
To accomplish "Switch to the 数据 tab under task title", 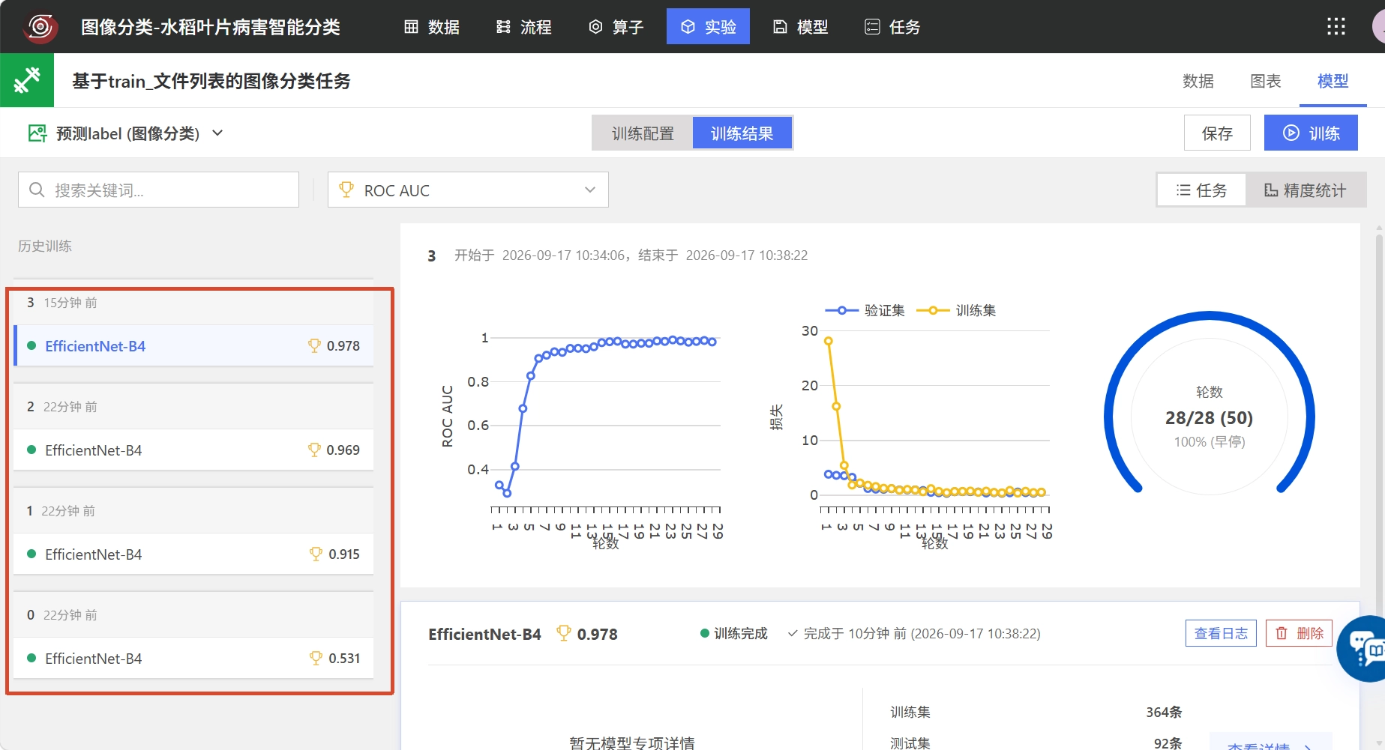I will pyautogui.click(x=1198, y=81).
